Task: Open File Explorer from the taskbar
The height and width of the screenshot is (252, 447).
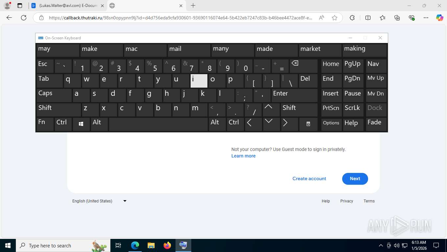Action: pos(151,245)
